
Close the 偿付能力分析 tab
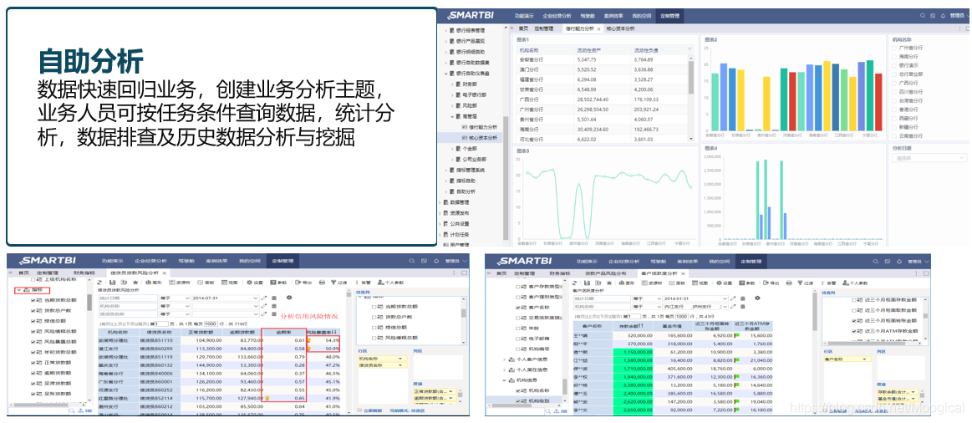pyautogui.click(x=598, y=28)
